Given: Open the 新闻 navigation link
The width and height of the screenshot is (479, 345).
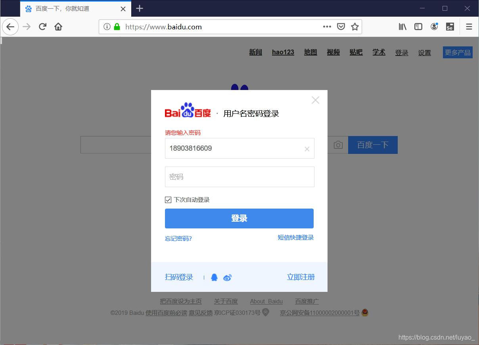Looking at the screenshot, I should point(255,52).
